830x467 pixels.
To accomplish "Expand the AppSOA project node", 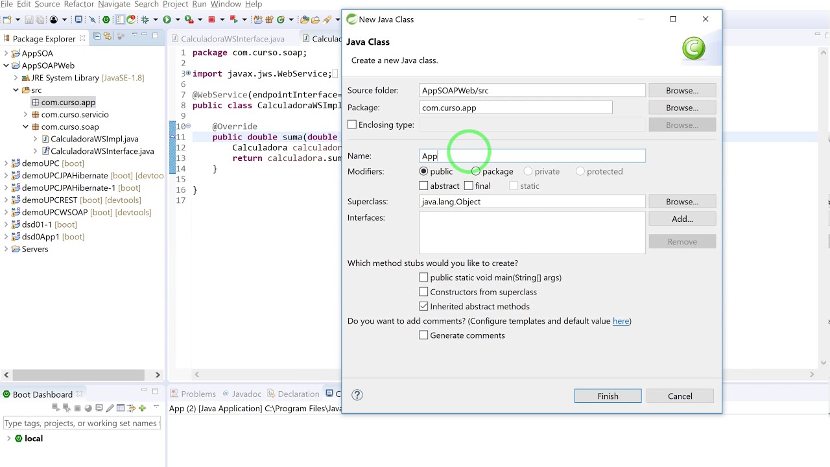I will (x=6, y=53).
